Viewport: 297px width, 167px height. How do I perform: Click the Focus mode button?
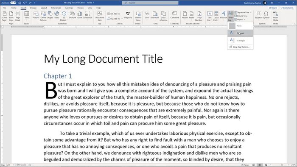tap(245, 165)
